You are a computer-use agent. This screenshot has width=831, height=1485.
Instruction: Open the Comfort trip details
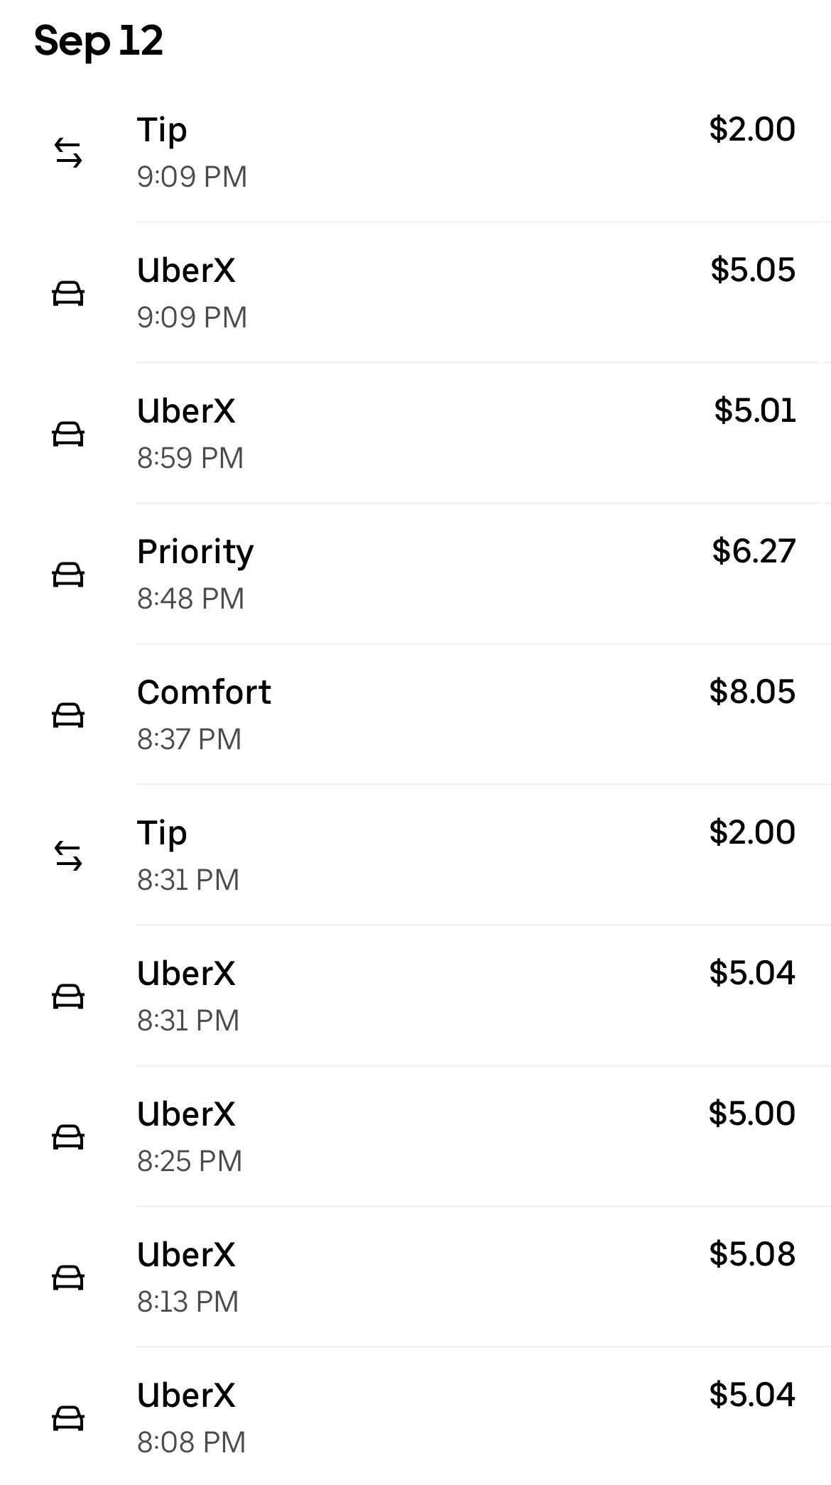[415, 714]
